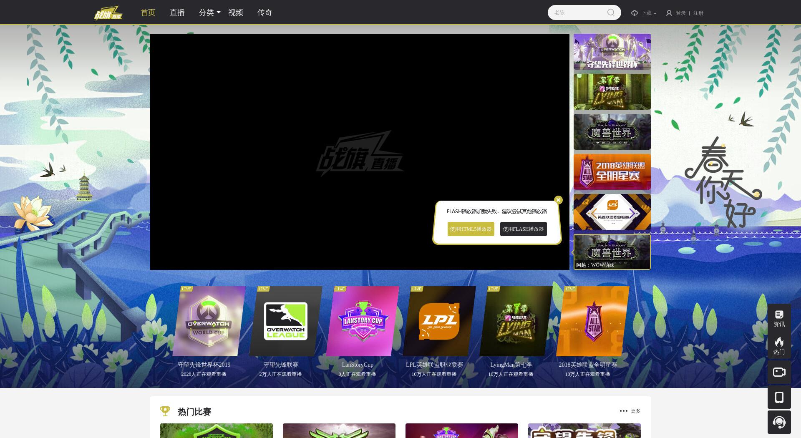
Task: Click the 守望先锋联赛 title text
Action: click(281, 365)
